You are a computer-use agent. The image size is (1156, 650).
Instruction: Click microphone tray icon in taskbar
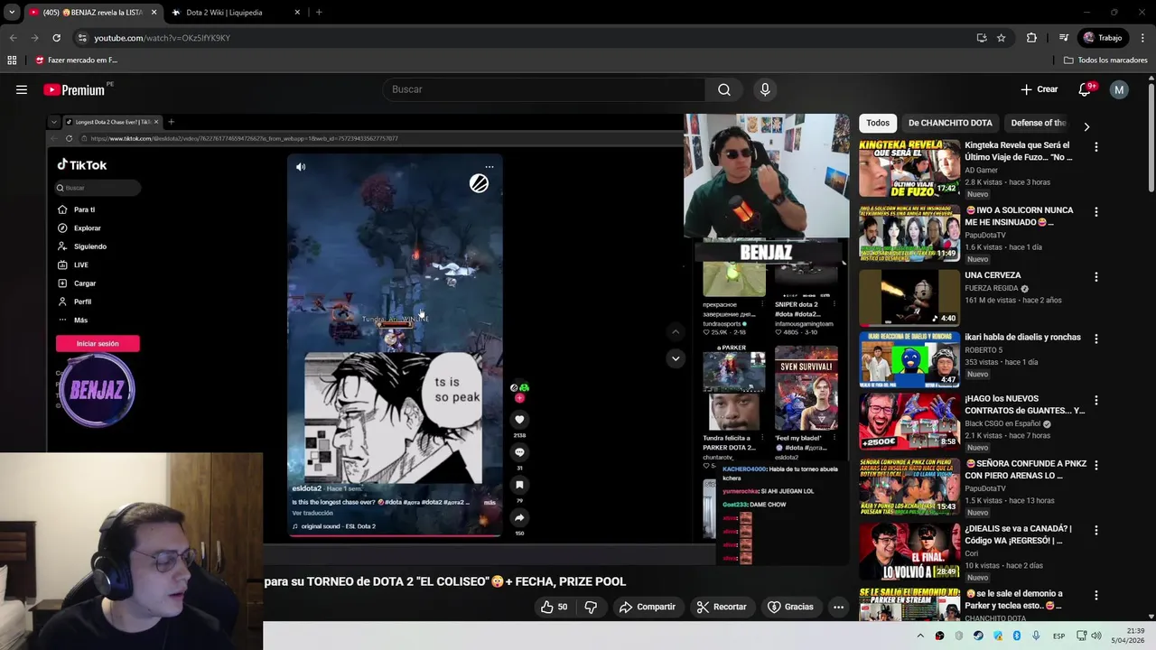(x=1036, y=636)
